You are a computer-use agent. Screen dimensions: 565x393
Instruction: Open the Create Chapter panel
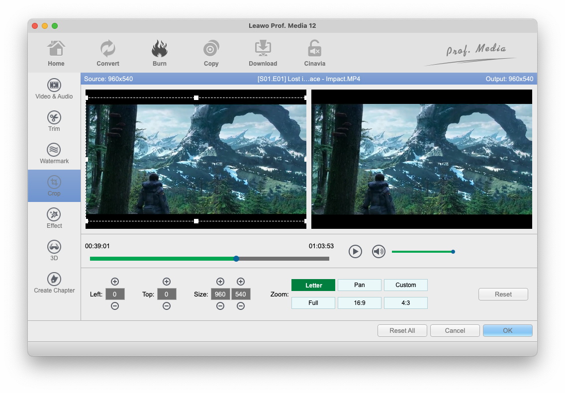[x=54, y=283]
